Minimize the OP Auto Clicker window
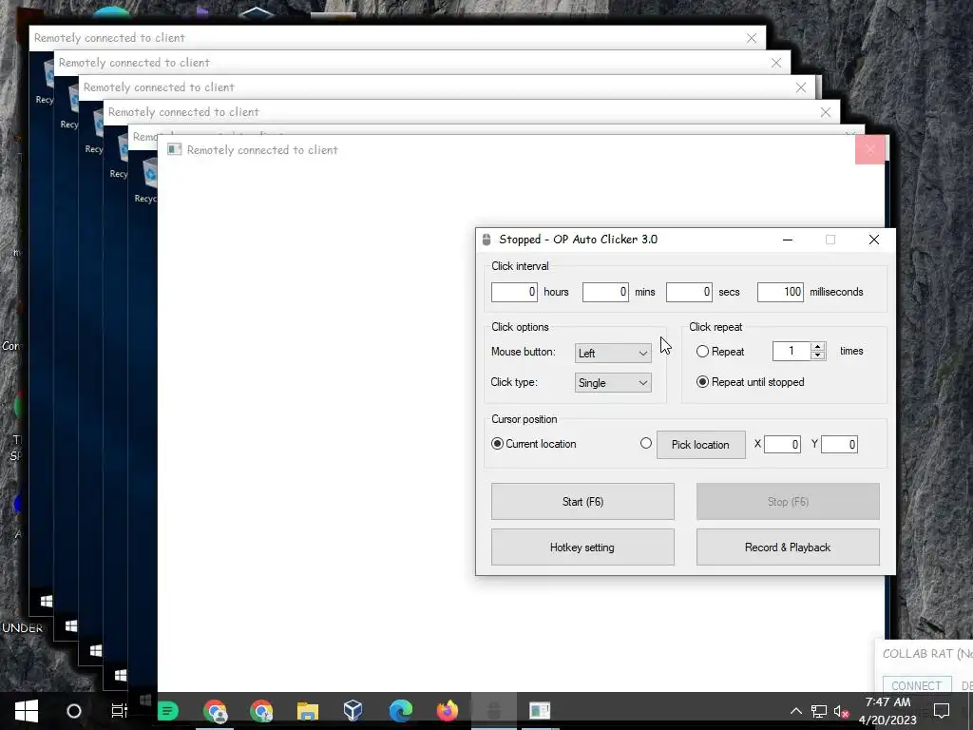 point(788,240)
